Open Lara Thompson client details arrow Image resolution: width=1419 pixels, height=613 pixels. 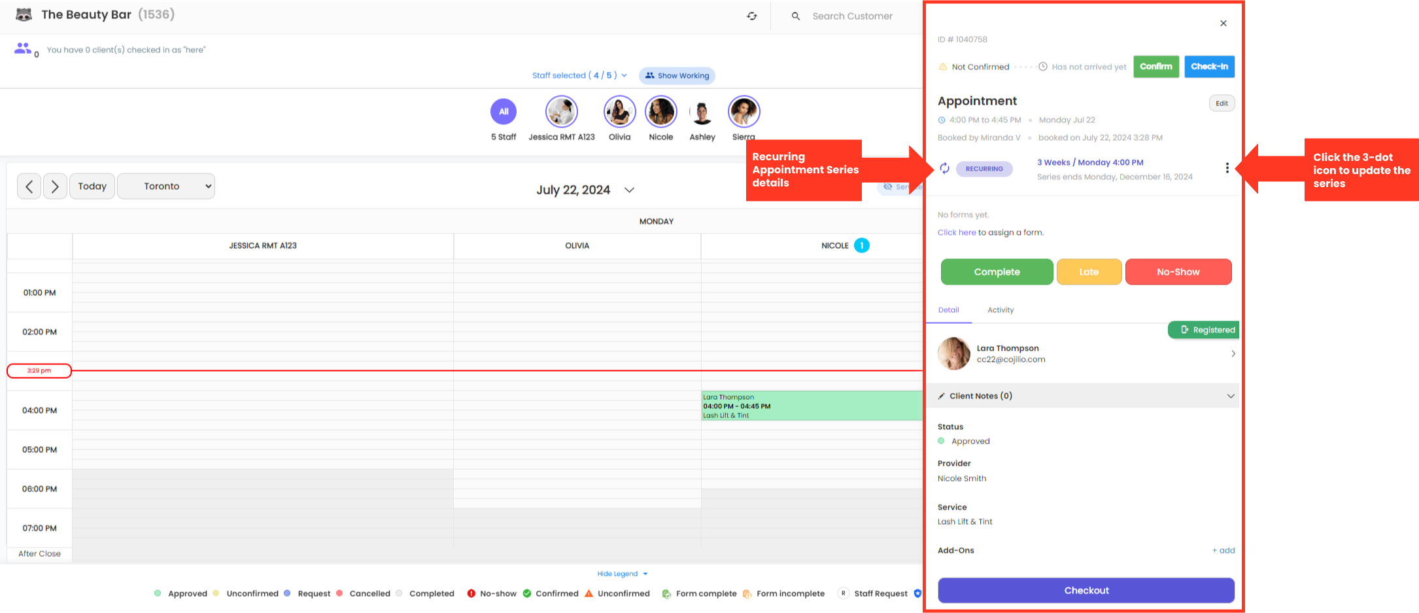tap(1233, 354)
